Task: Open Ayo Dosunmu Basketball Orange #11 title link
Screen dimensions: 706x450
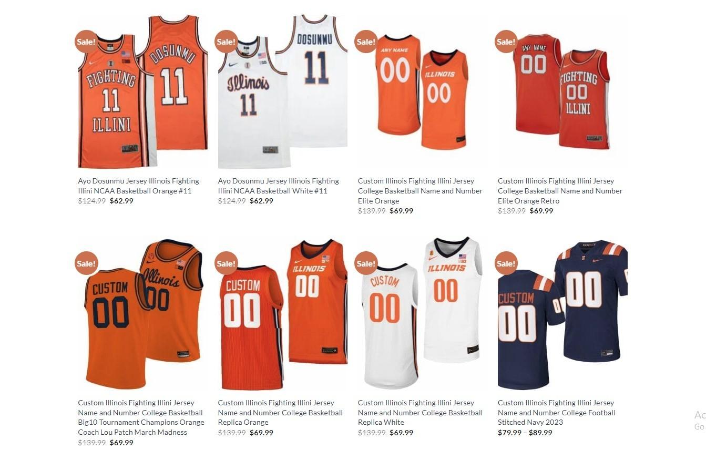Action: (x=139, y=186)
